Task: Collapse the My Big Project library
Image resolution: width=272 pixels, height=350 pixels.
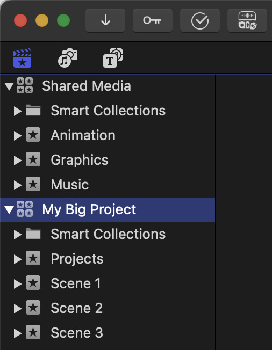Action: (9, 209)
